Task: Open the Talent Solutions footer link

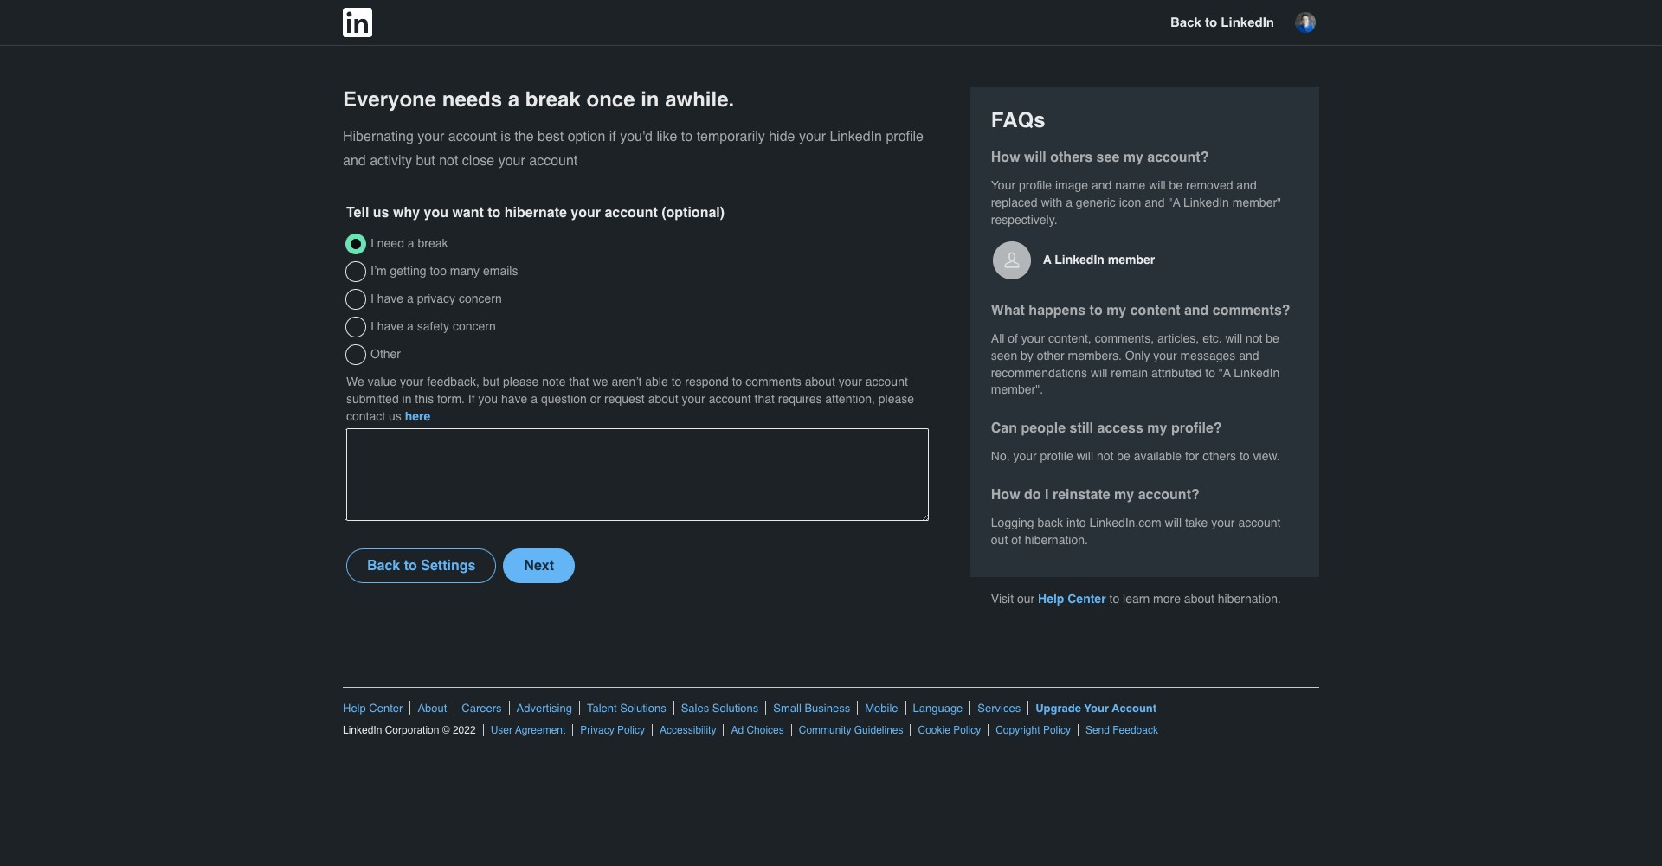Action: point(626,709)
